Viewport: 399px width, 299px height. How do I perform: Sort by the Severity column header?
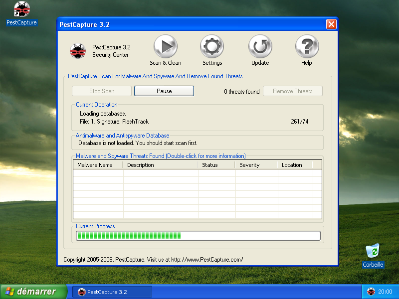tap(256, 165)
